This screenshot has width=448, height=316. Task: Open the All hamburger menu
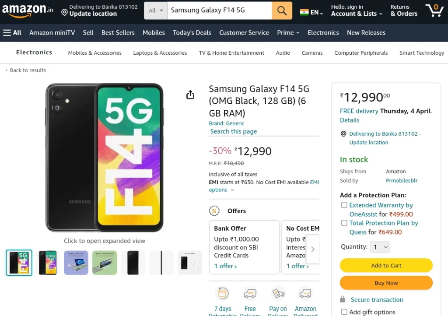pyautogui.click(x=12, y=33)
